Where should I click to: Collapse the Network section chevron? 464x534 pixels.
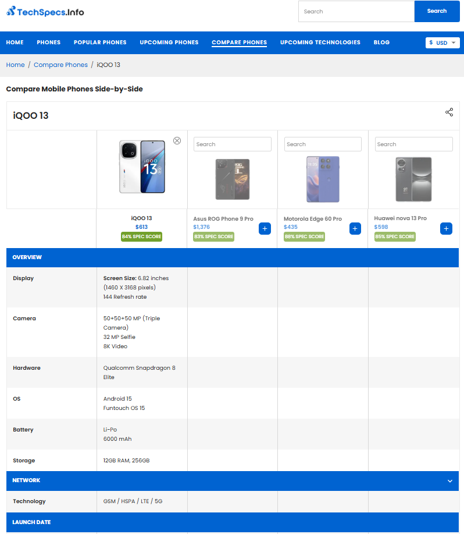(x=449, y=481)
